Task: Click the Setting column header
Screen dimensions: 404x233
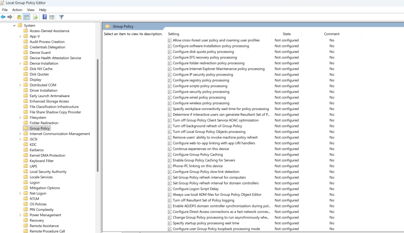Action: tap(174, 34)
